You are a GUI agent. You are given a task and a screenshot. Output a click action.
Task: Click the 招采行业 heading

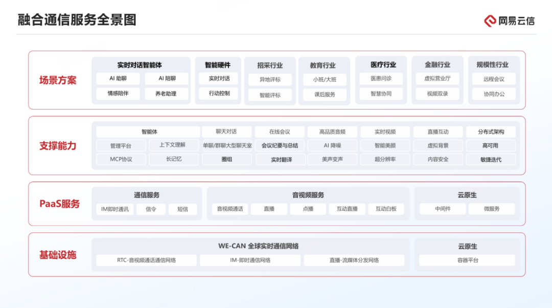point(270,65)
